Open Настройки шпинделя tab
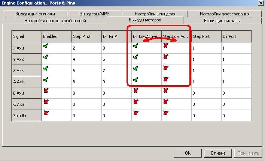 (x=155, y=14)
